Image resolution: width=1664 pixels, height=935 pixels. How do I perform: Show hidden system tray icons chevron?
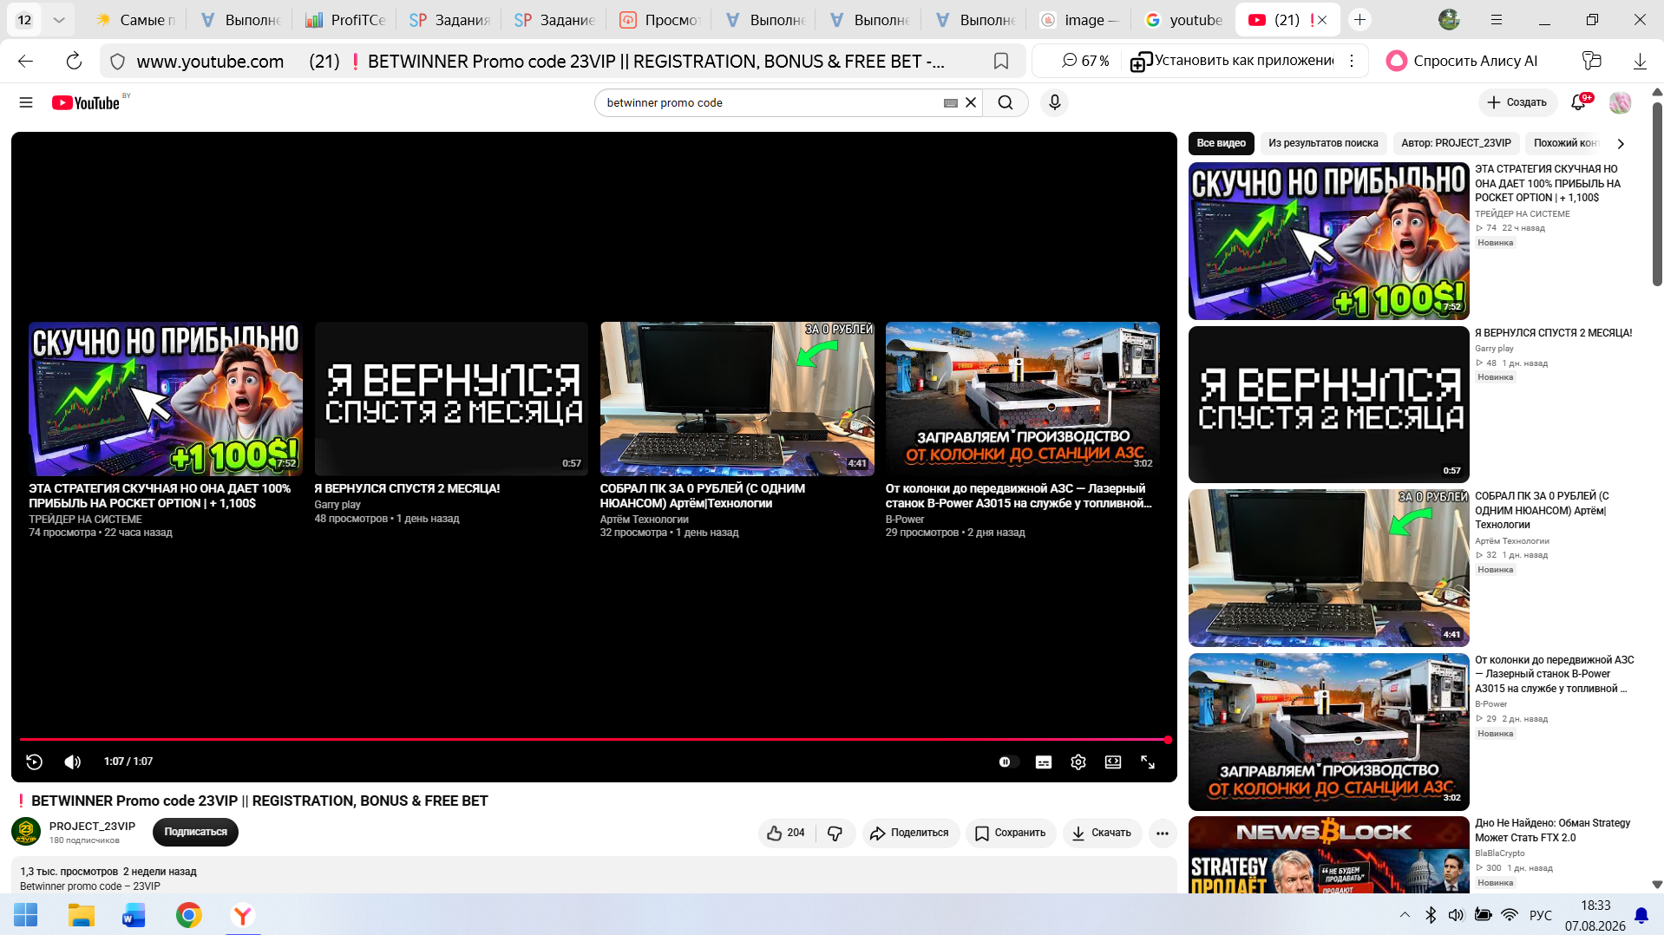(x=1405, y=915)
